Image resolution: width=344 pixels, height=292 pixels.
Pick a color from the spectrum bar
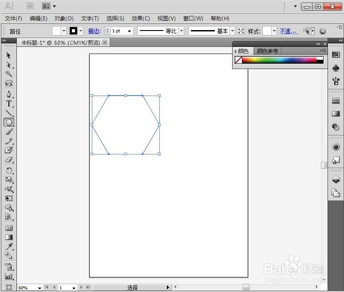pos(279,60)
